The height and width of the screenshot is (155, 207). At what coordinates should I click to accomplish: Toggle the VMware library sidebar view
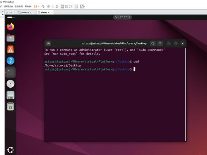coord(62,6)
